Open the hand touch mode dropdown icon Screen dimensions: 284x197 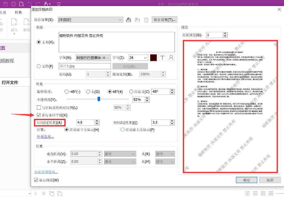point(47,4)
